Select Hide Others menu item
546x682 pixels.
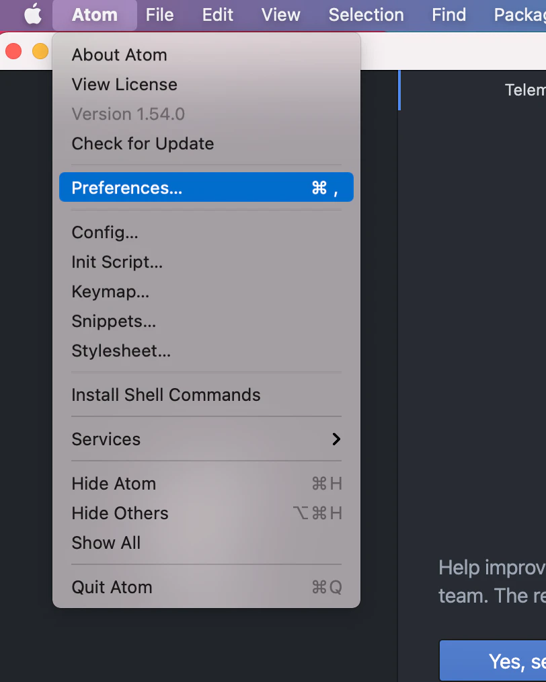206,513
